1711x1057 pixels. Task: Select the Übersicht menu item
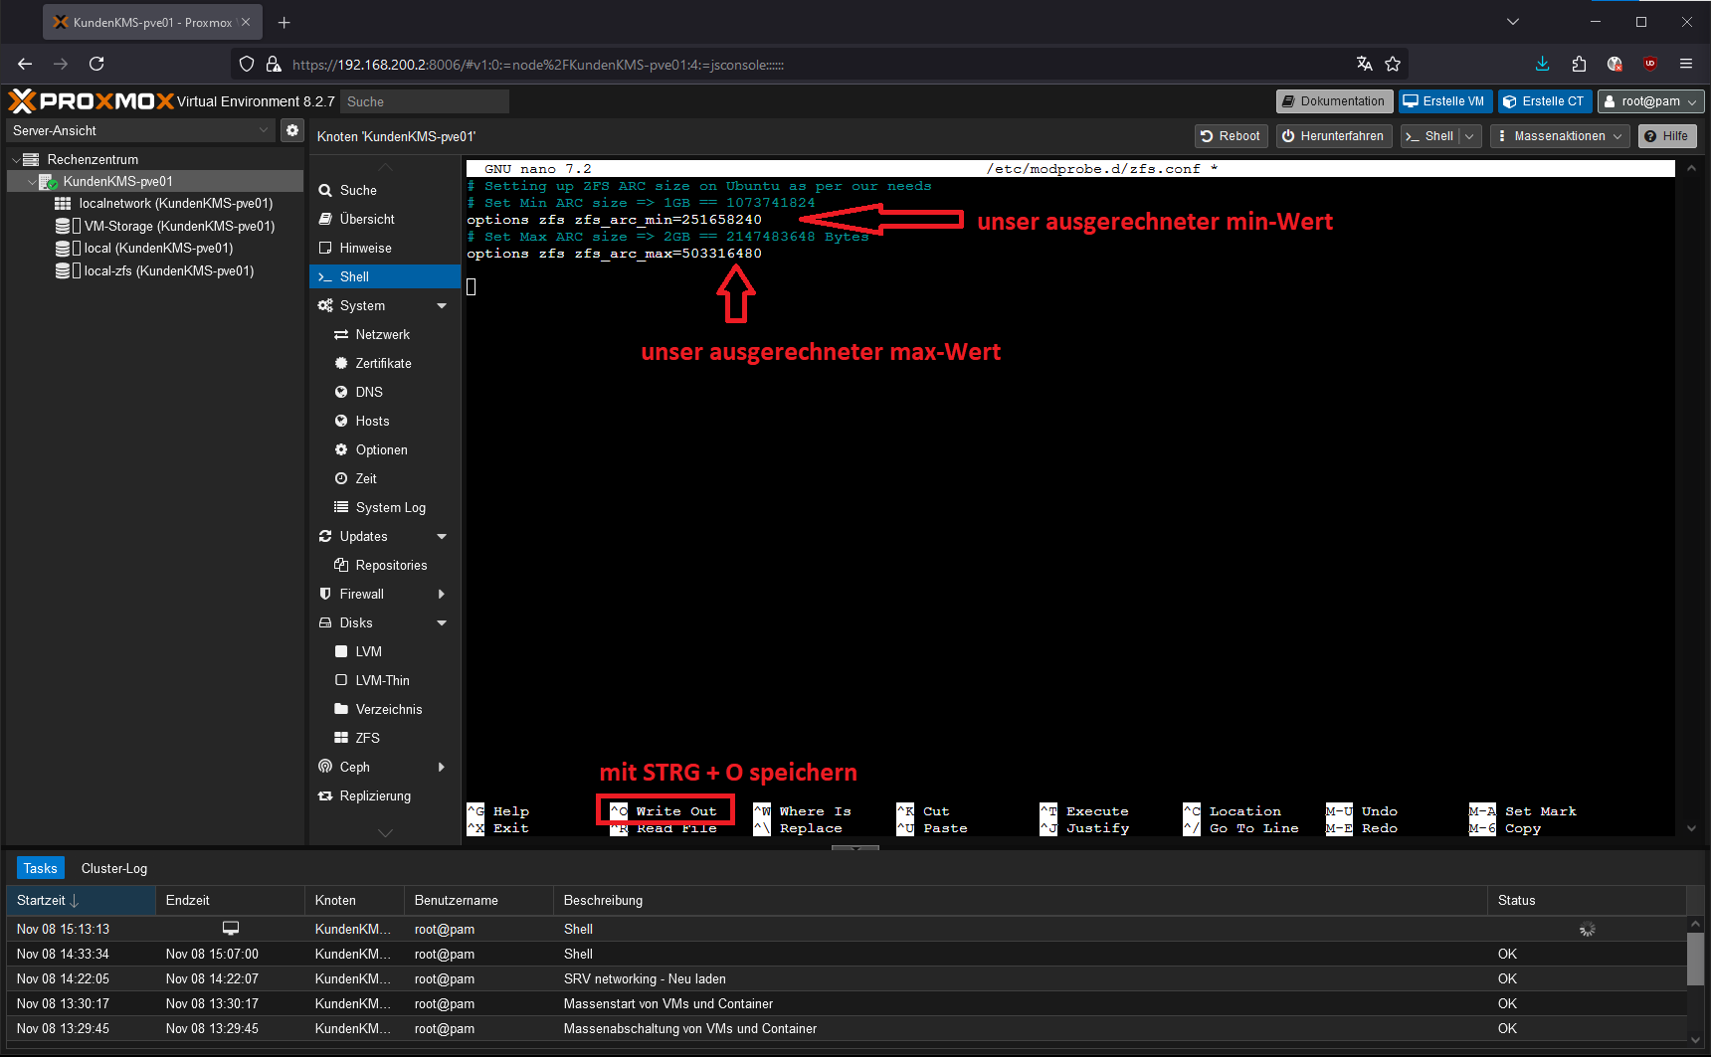coord(367,219)
